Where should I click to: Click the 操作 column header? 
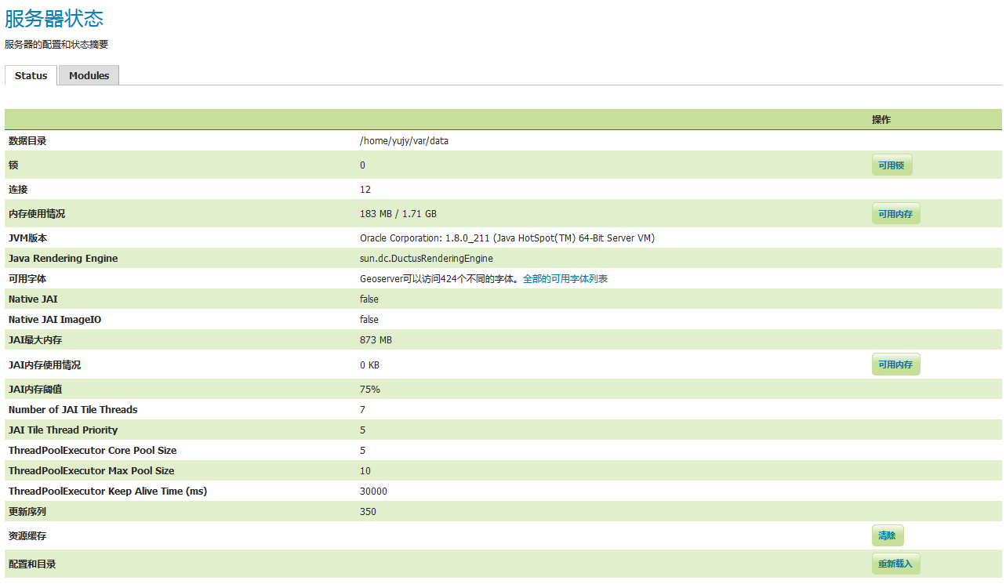(x=881, y=120)
